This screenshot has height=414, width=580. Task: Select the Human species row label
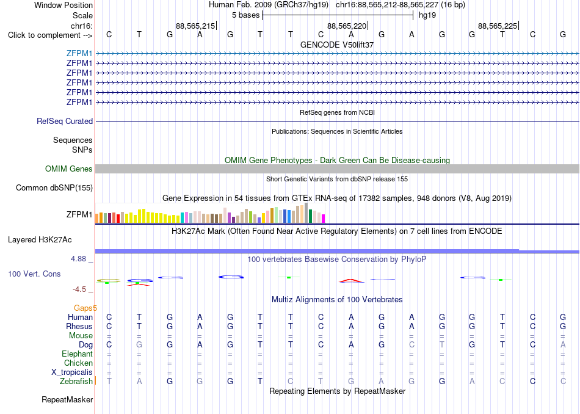tap(80, 317)
